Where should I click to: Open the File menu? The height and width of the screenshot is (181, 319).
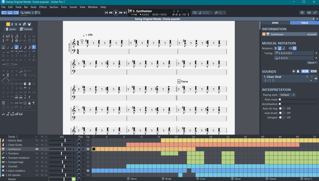(x=3, y=7)
